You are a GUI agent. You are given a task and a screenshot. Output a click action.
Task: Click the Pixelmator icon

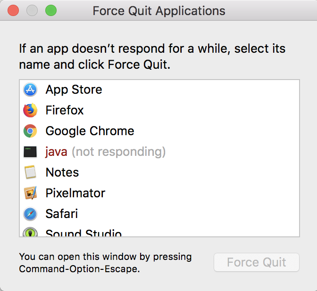(x=30, y=193)
